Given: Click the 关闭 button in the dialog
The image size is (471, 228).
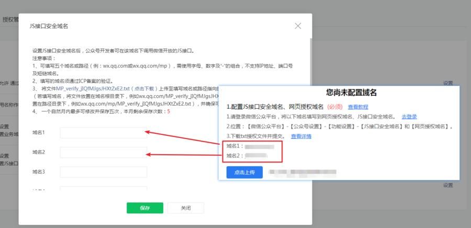Looking at the screenshot, I should pyautogui.click(x=186, y=208).
